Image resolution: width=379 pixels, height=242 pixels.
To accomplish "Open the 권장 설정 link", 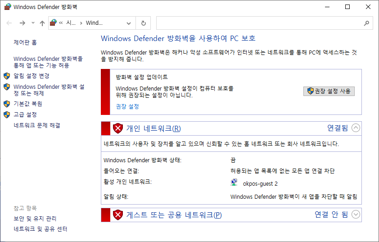I will coord(127,107).
